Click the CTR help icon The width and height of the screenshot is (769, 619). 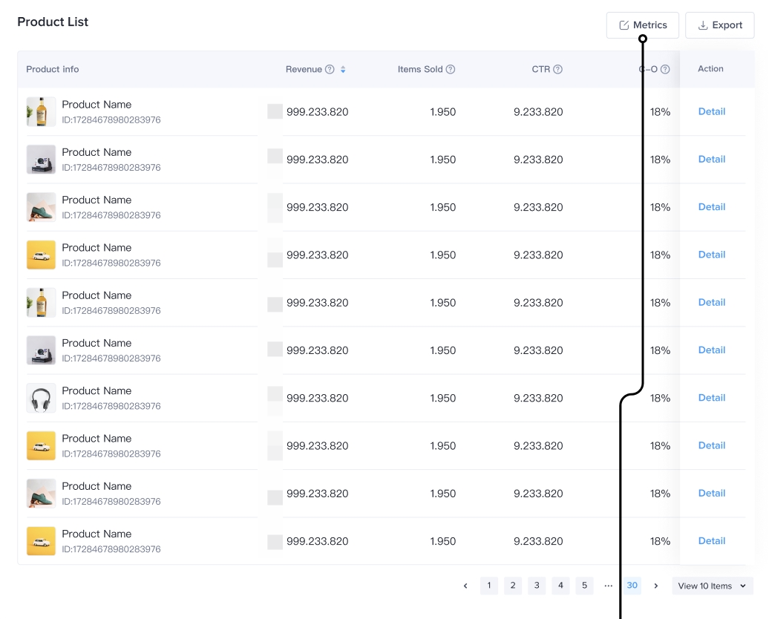(557, 70)
